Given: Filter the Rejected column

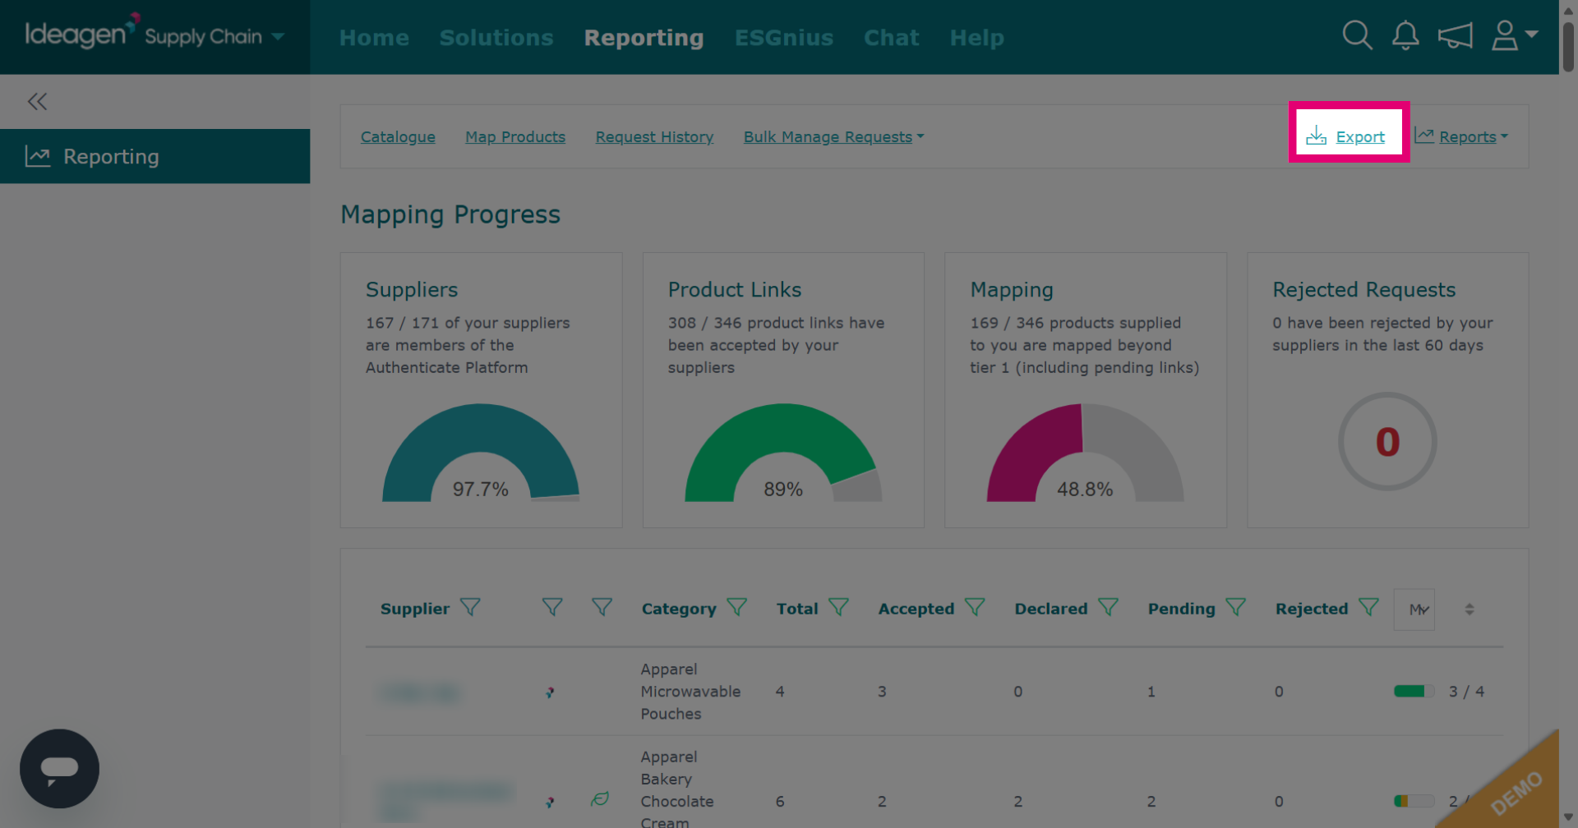Looking at the screenshot, I should [x=1369, y=608].
